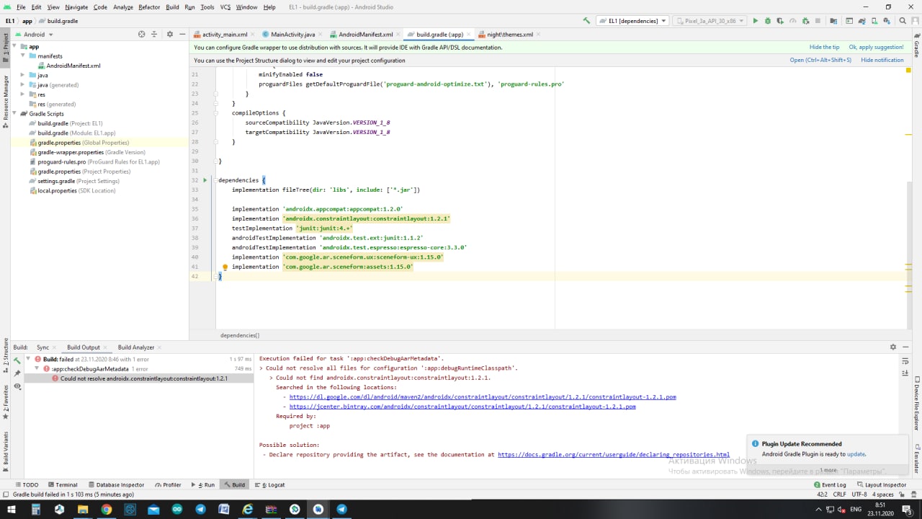
Task: Click the user account avatar icon
Action: [x=916, y=21]
